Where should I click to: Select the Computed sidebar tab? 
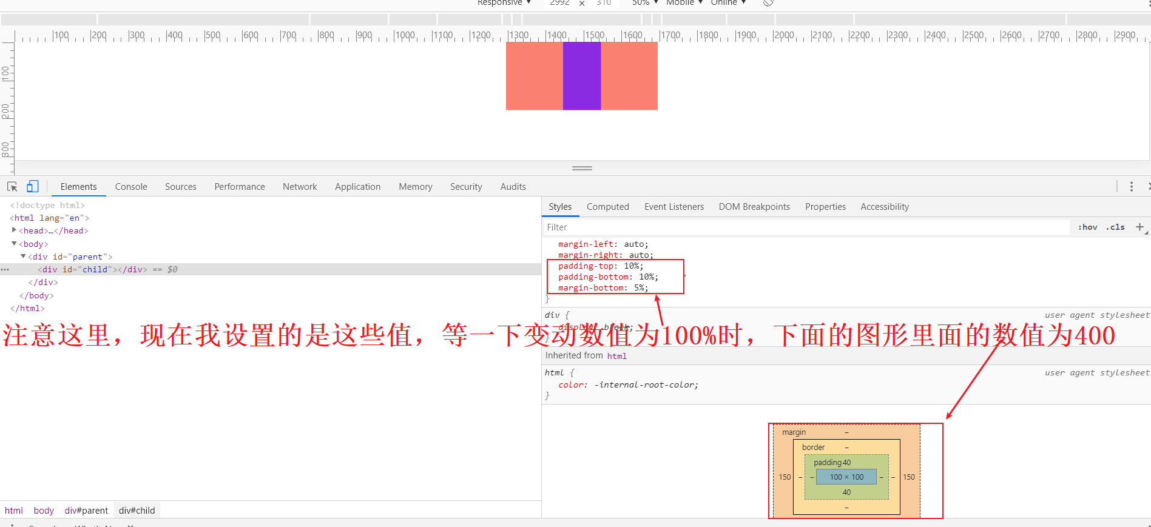[608, 207]
